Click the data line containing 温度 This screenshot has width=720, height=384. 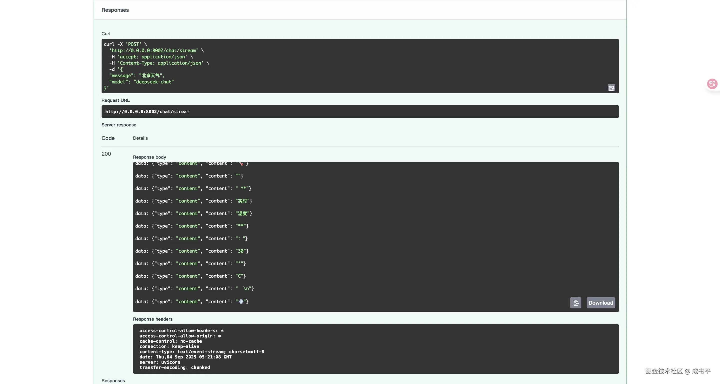[193, 214]
